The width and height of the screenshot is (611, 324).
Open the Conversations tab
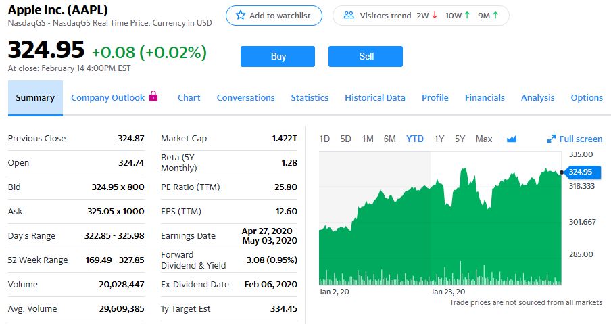point(245,98)
